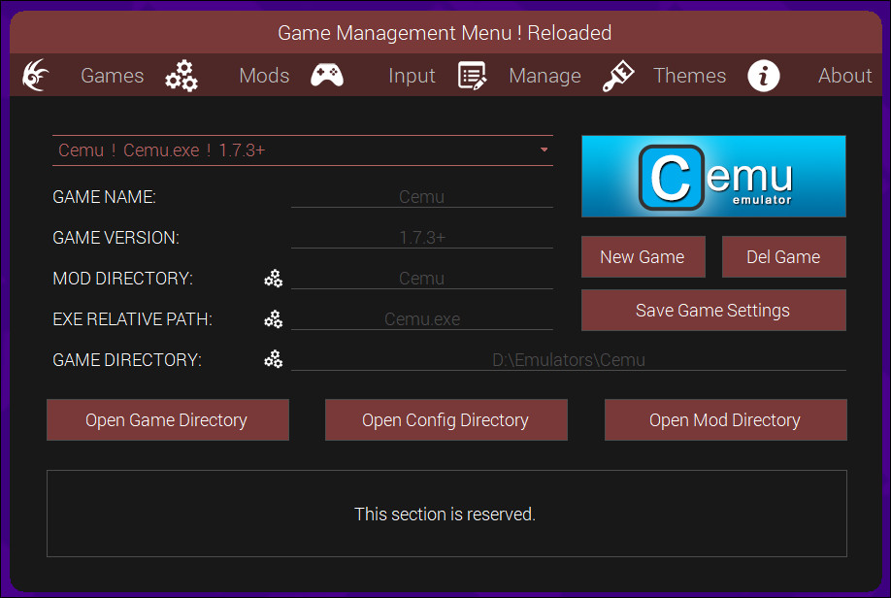Click the Game Name field showing Cemu
Viewport: 891px width, 598px height.
(x=421, y=197)
